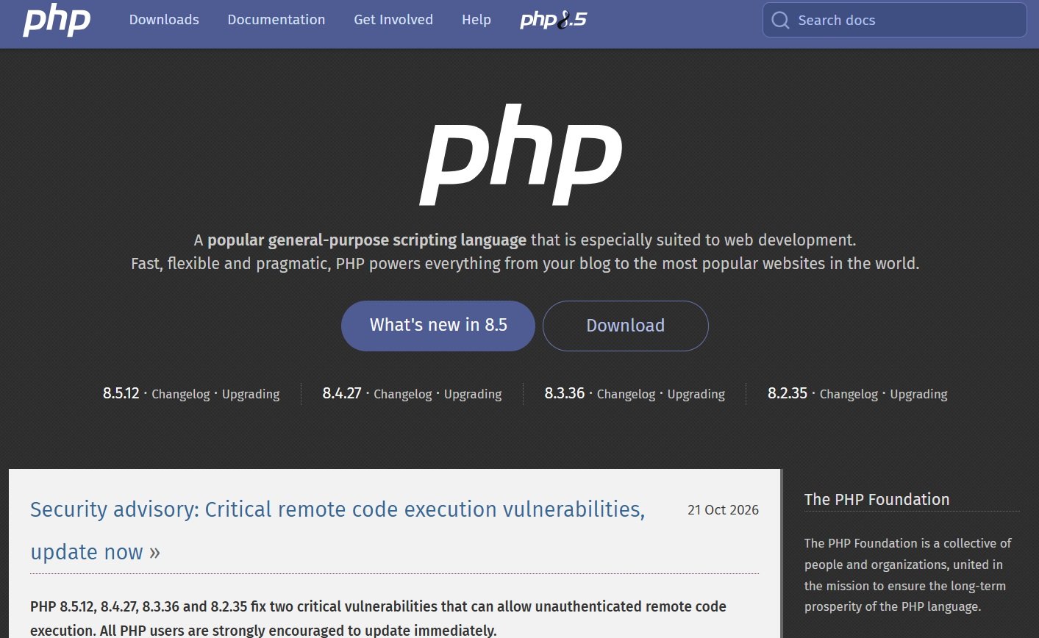Open the 8.2.35 version link

point(788,393)
